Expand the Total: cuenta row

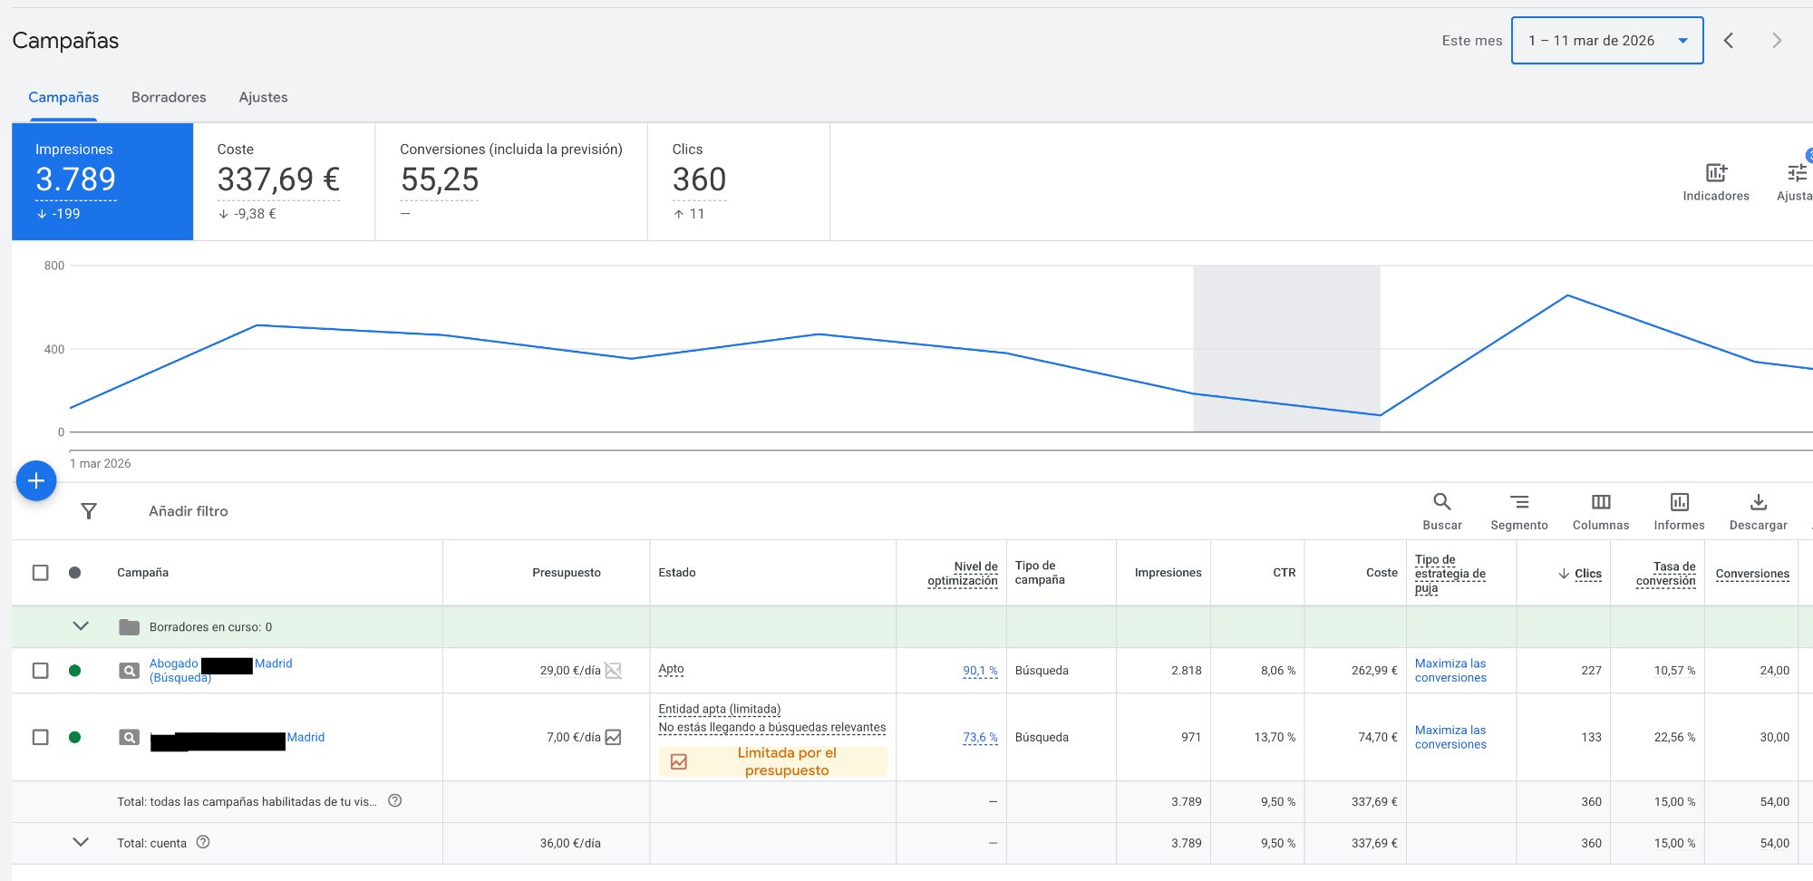click(x=81, y=842)
